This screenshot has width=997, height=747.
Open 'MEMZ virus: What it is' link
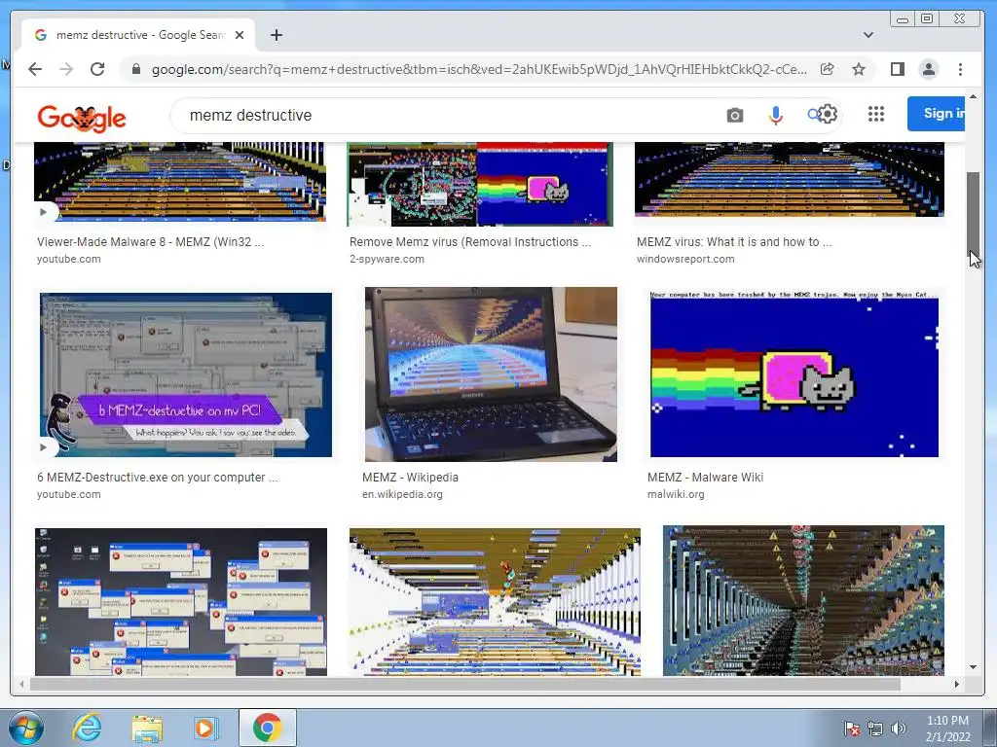point(734,242)
